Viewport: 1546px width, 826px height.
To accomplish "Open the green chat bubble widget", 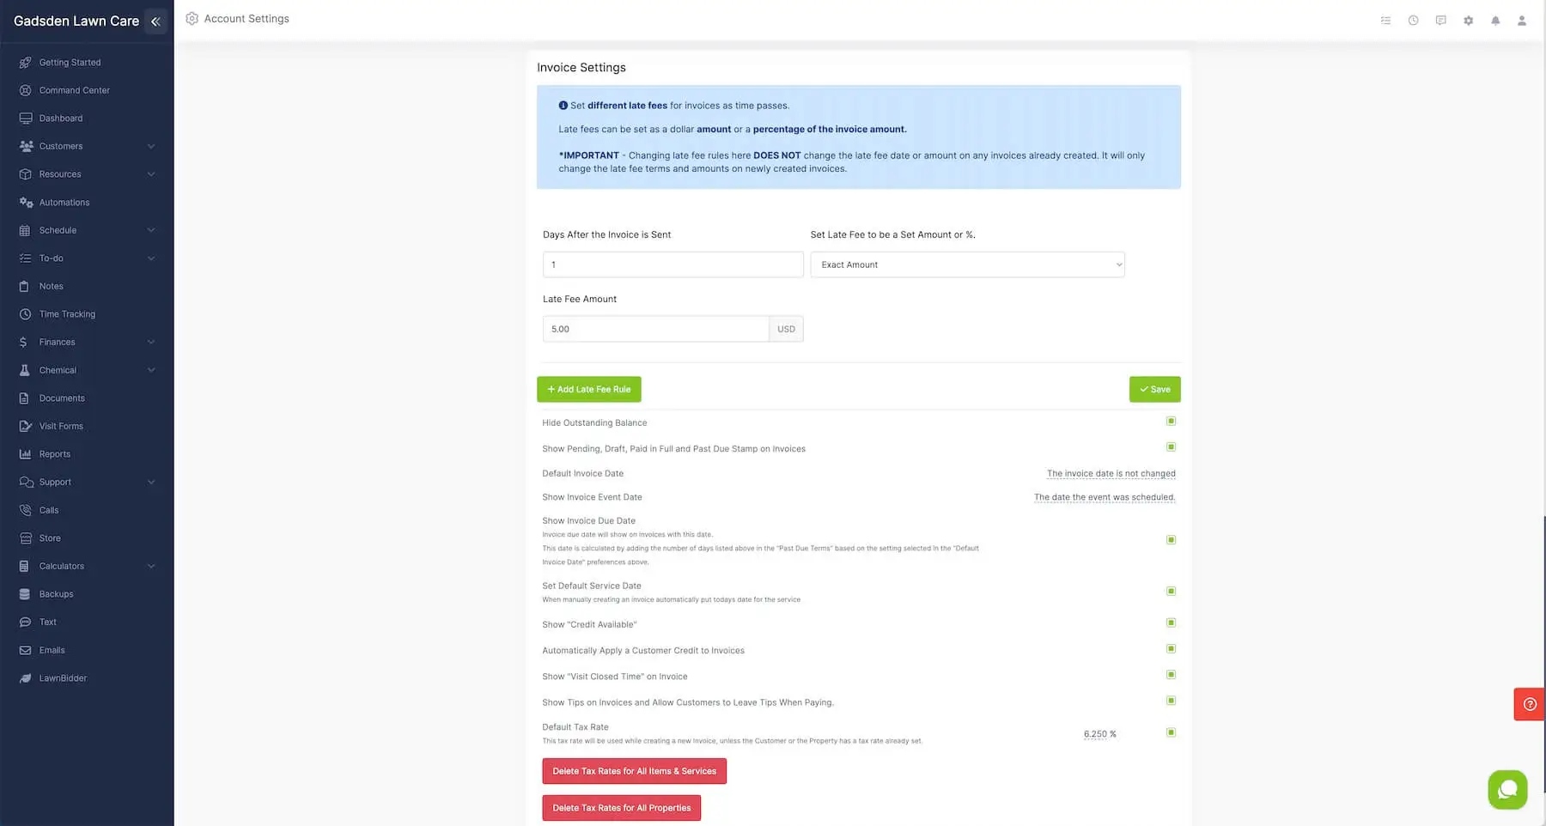I will (1507, 790).
